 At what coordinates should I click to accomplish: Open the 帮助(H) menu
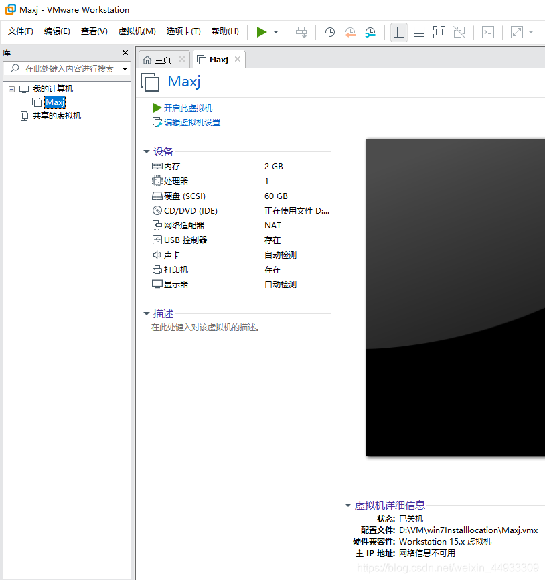225,31
